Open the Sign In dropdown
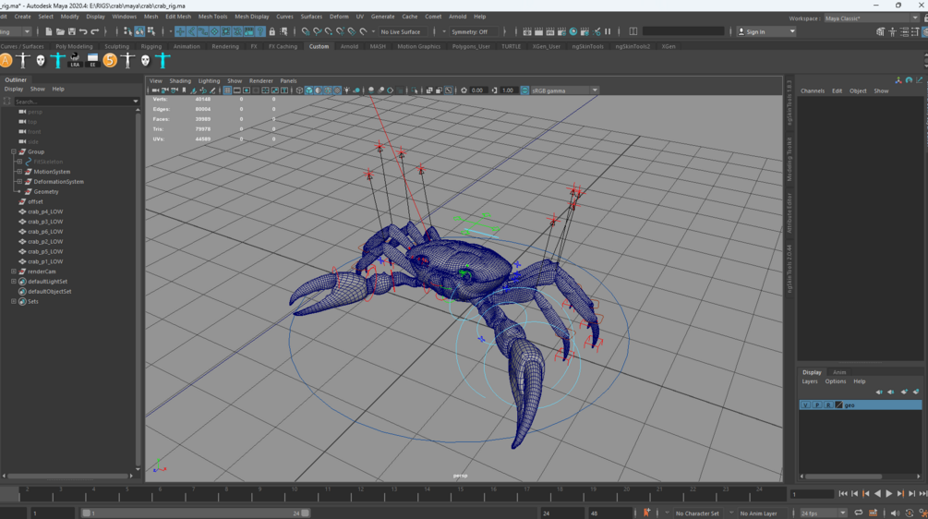The width and height of the screenshot is (928, 519). (766, 31)
